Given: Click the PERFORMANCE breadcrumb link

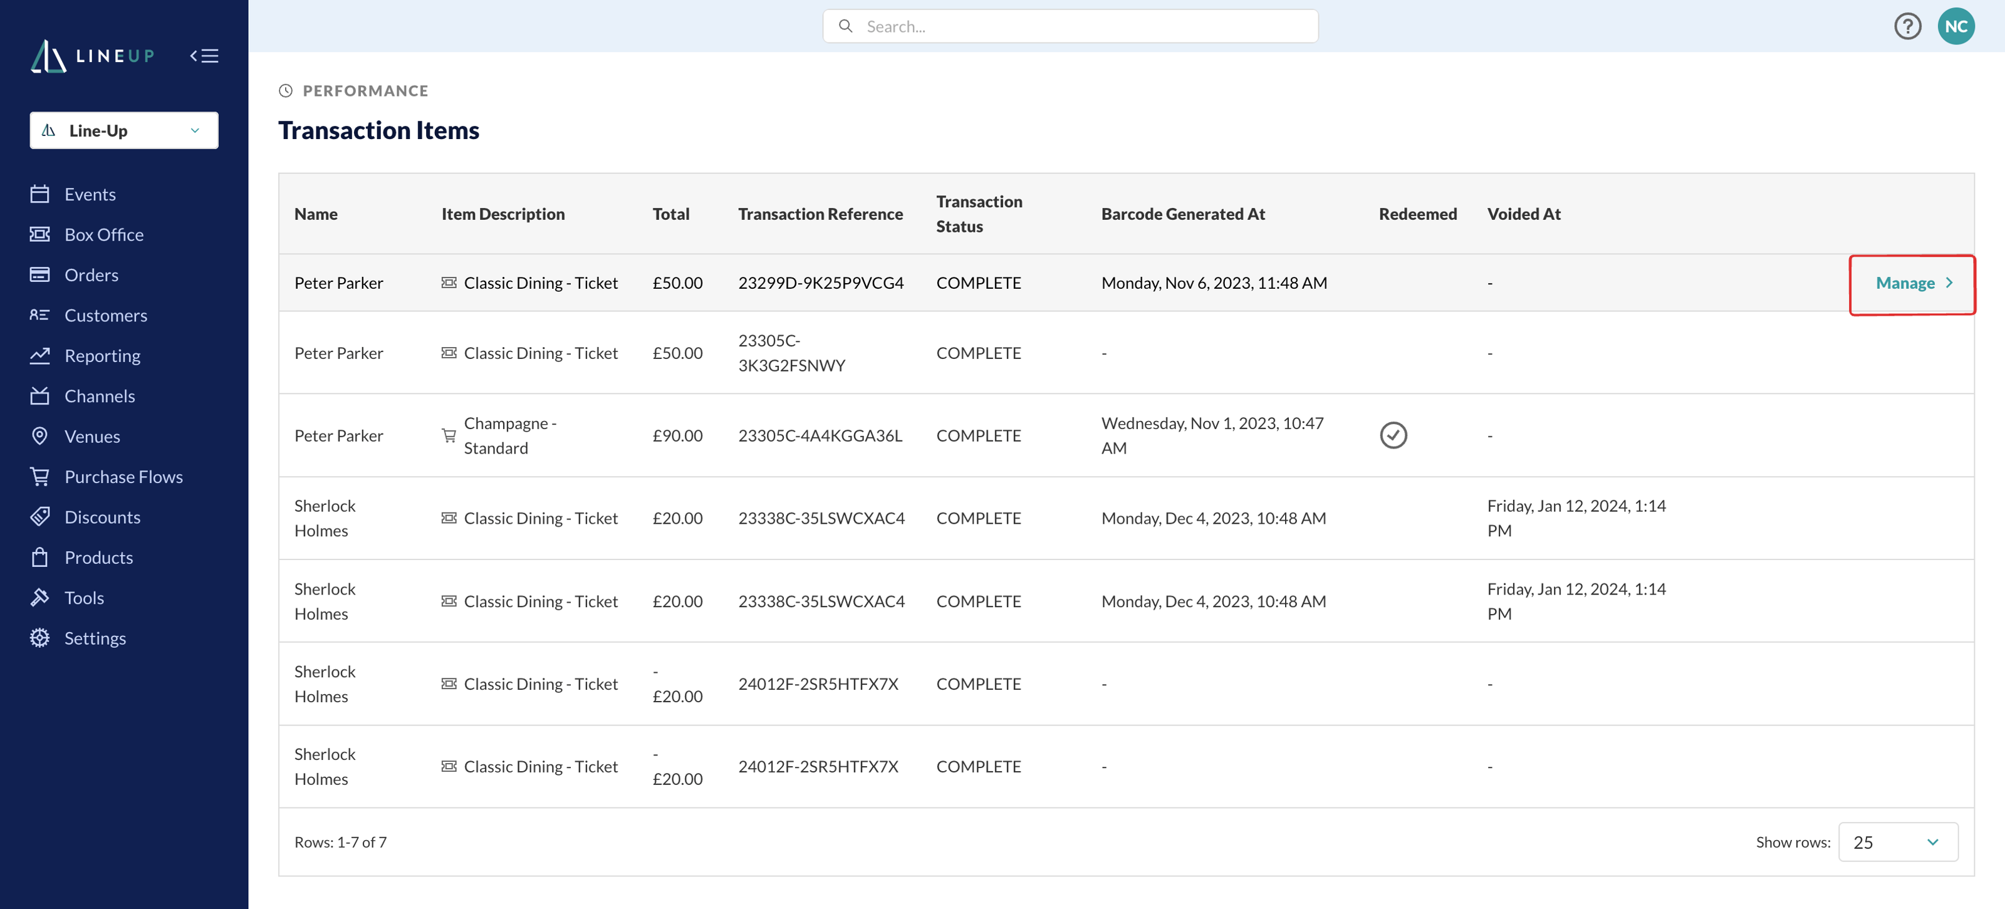Looking at the screenshot, I should click(365, 91).
